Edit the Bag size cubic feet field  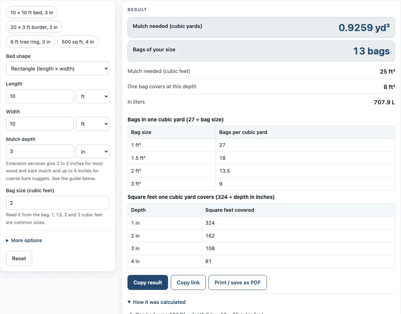pos(58,203)
